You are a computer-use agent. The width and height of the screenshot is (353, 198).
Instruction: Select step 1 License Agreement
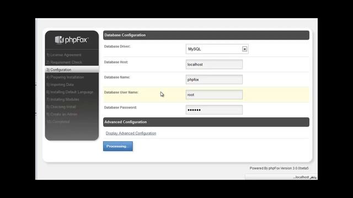[64, 55]
